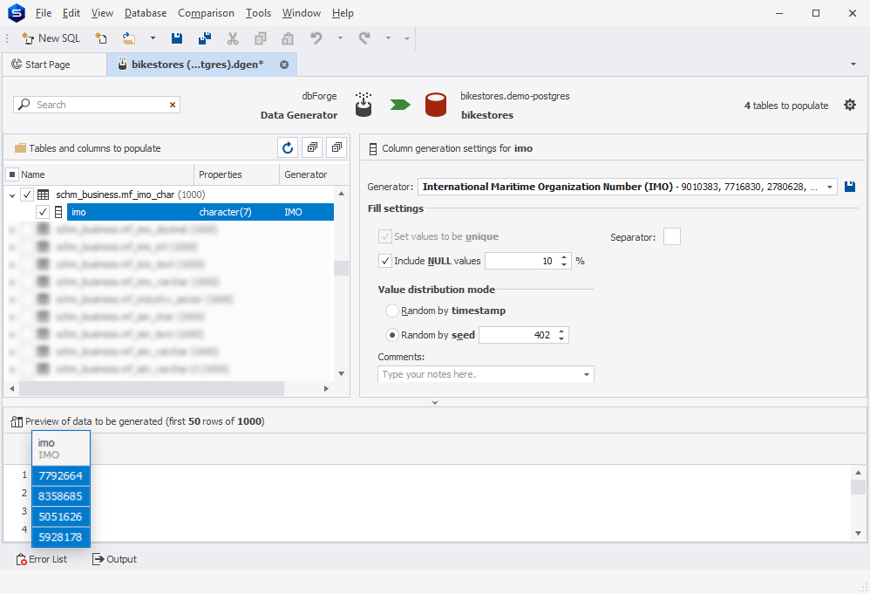
Task: Click the Cut scissors icon
Action: click(233, 38)
